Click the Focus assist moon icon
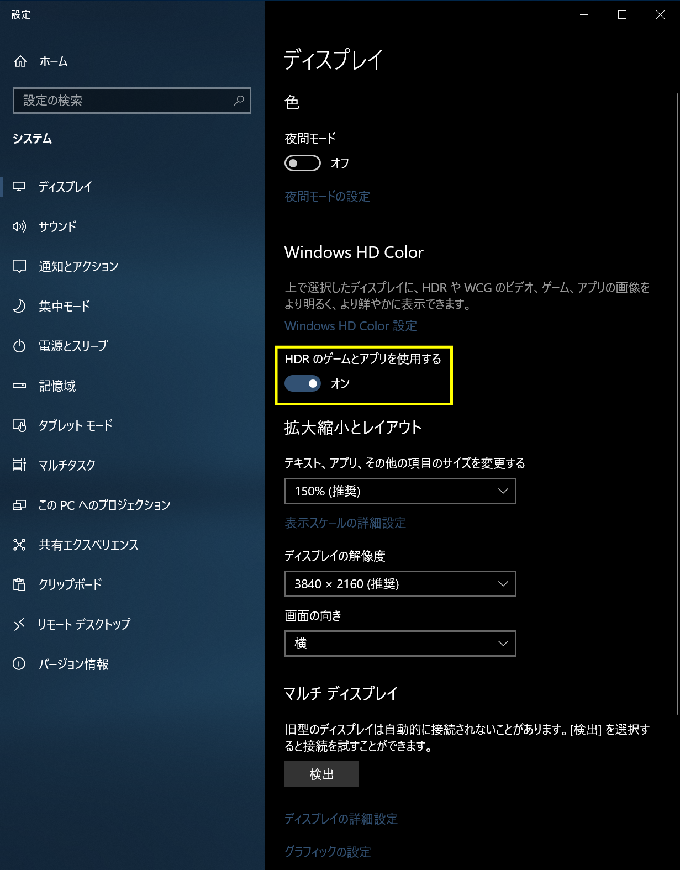The width and height of the screenshot is (680, 870). pyautogui.click(x=19, y=306)
